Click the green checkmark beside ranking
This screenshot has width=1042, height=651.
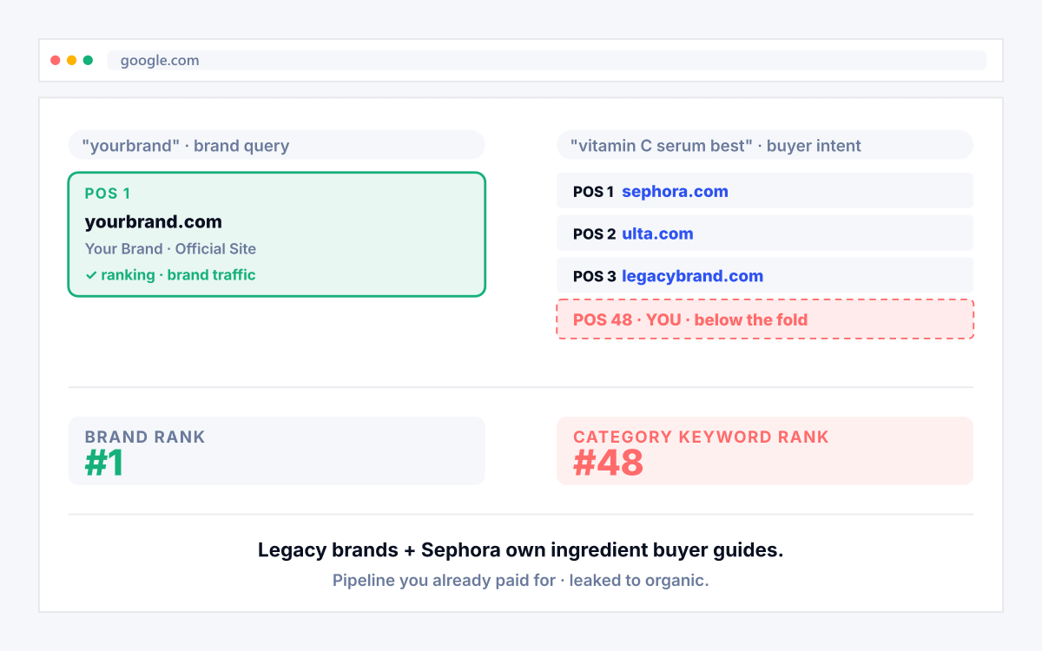click(x=91, y=275)
